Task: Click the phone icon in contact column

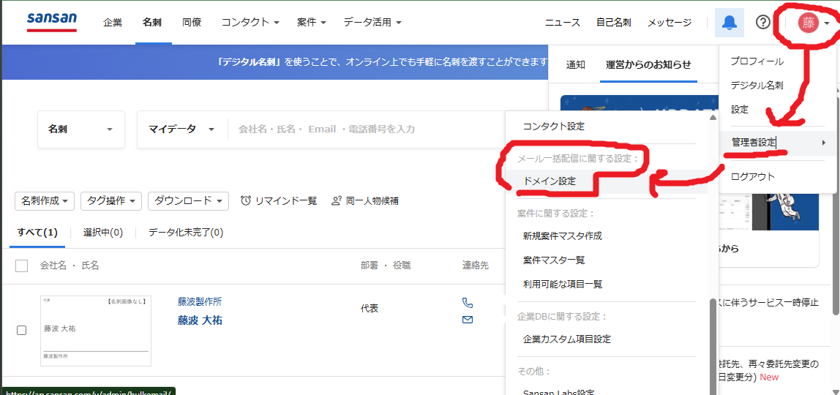Action: point(468,303)
